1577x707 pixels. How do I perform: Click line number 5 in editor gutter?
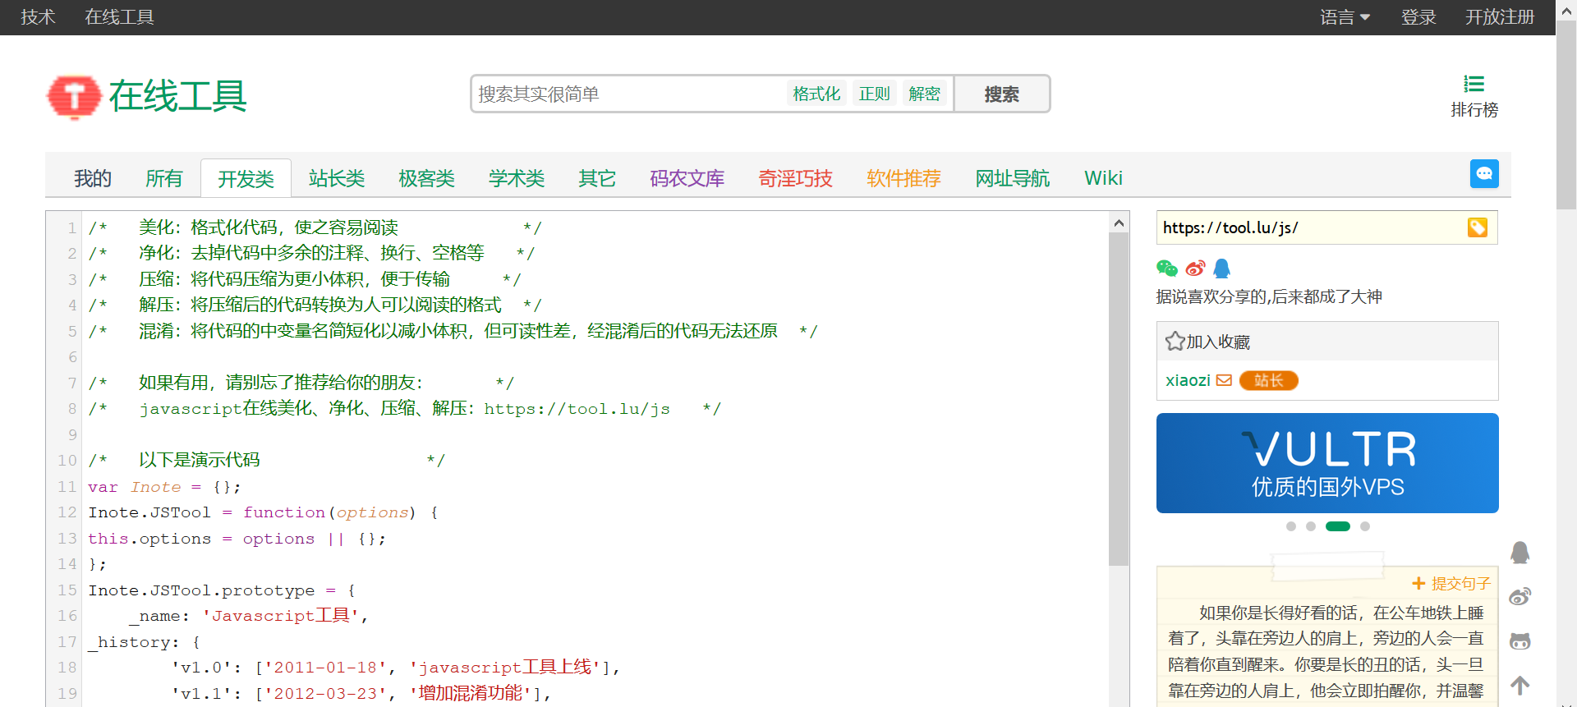click(x=72, y=332)
